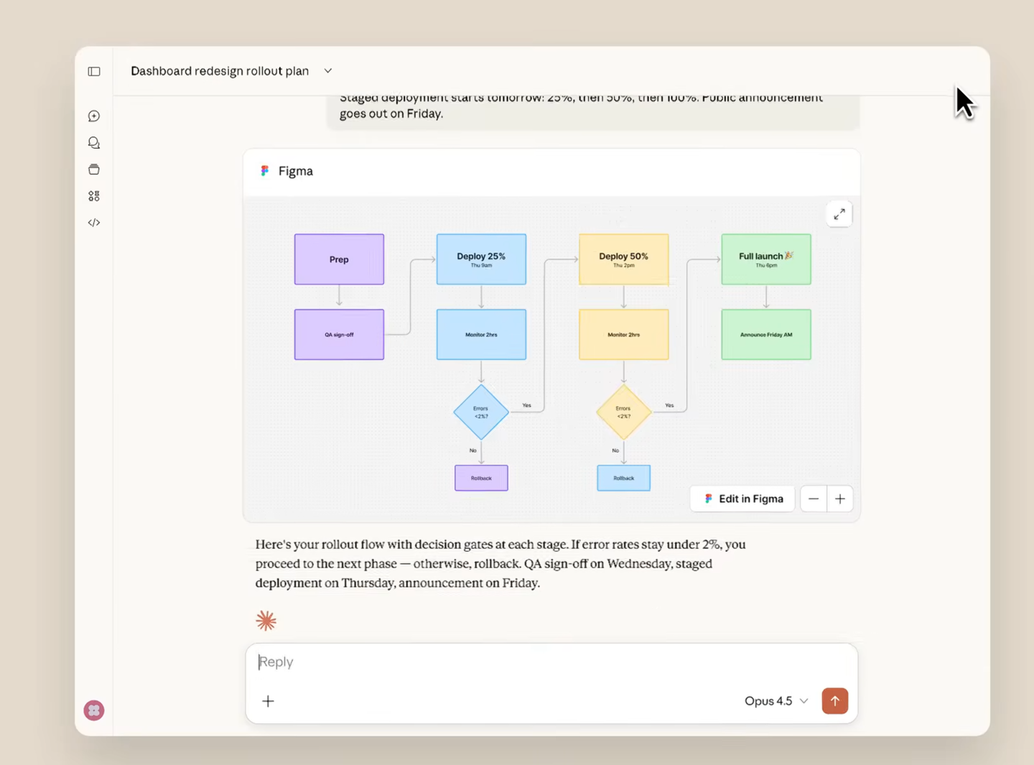Zoom in using the plus control
Image resolution: width=1034 pixels, height=765 pixels.
[x=840, y=499]
